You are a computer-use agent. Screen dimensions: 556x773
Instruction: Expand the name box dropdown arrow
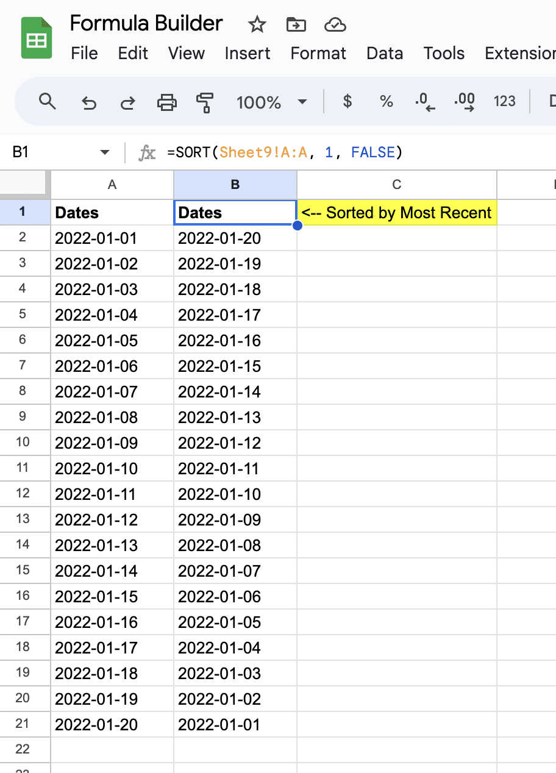pos(105,152)
